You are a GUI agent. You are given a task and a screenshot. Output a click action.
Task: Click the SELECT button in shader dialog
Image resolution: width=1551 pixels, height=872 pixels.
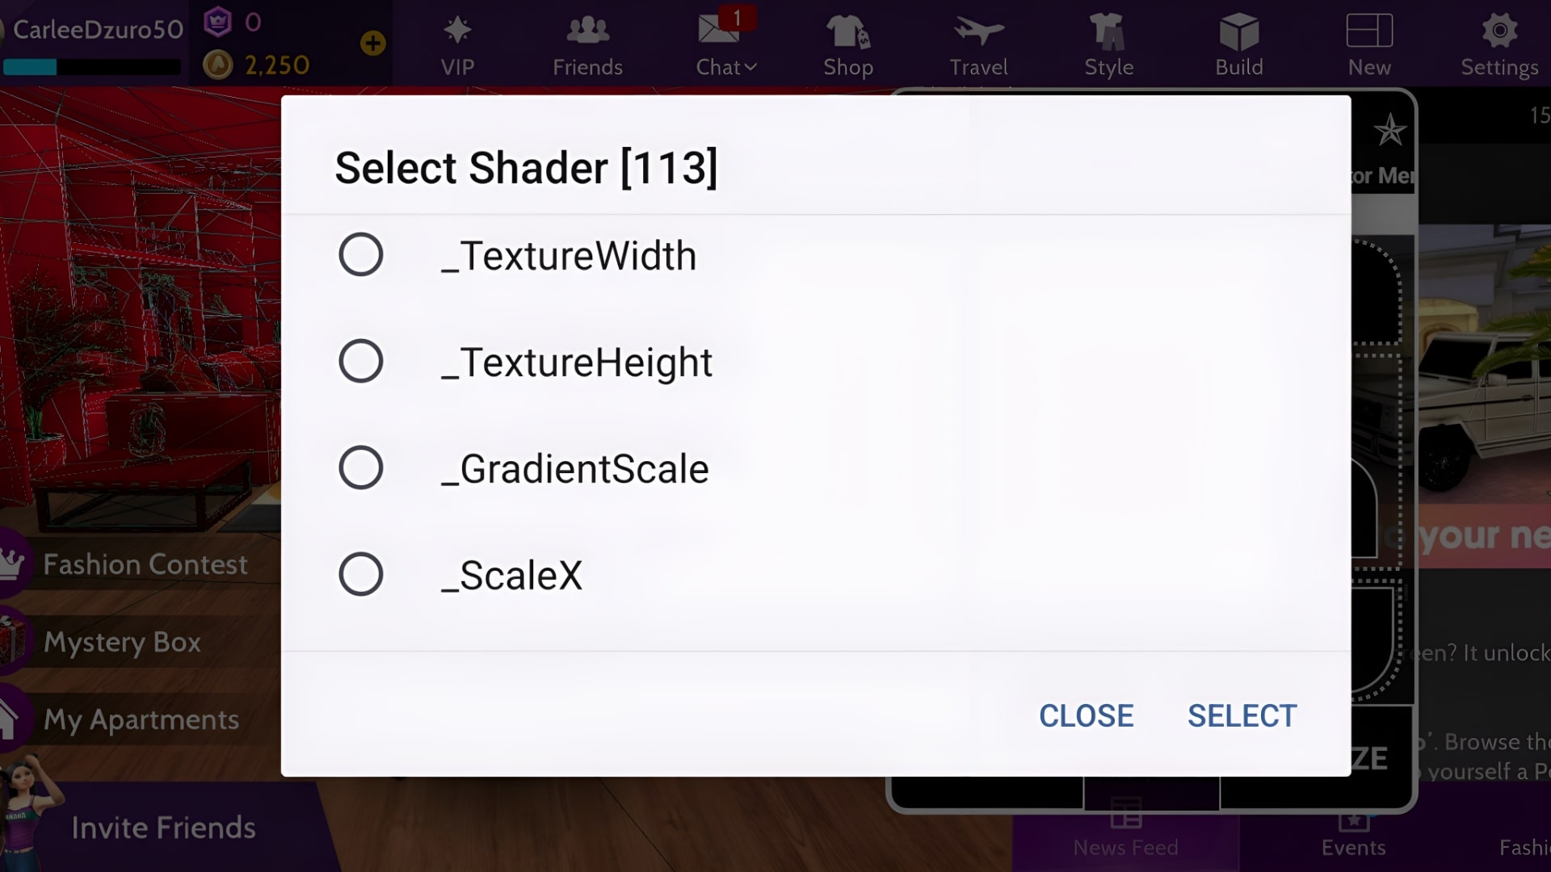click(1242, 715)
